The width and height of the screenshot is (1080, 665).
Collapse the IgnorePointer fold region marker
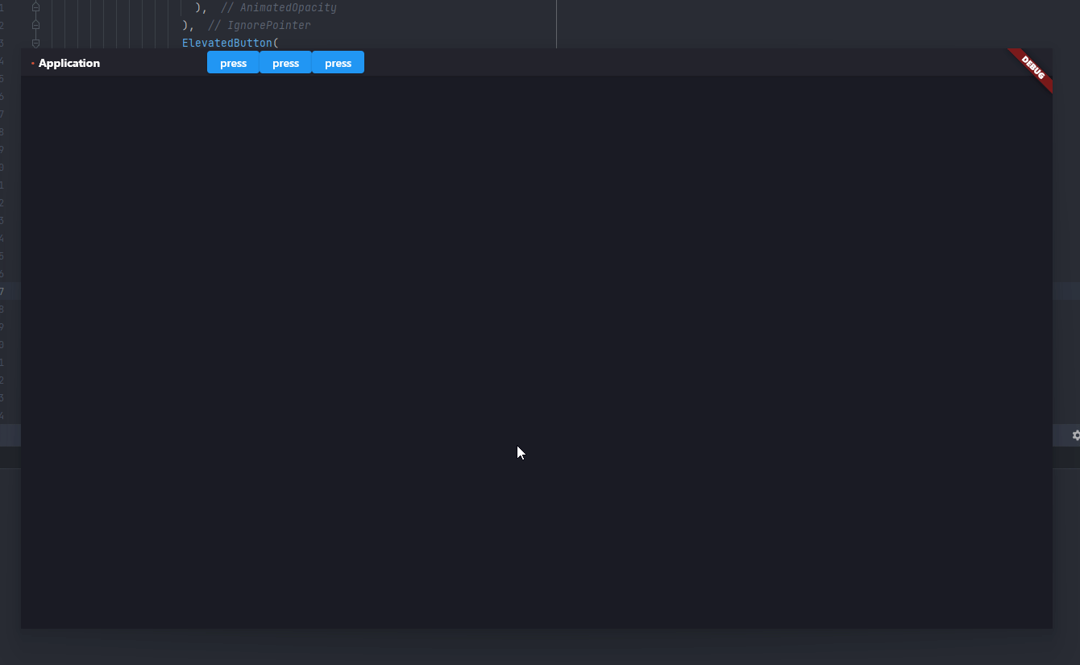35,24
